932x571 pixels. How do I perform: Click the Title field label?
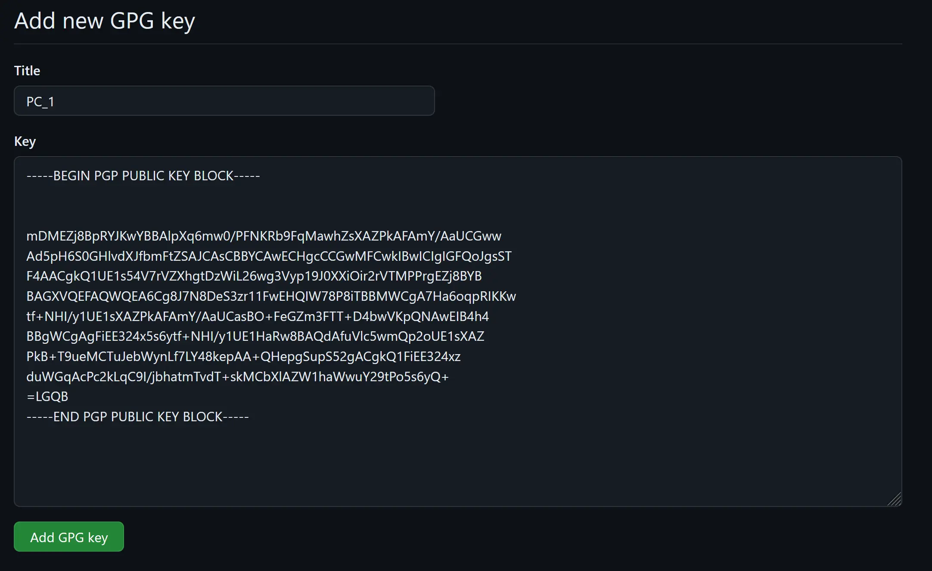(x=27, y=71)
